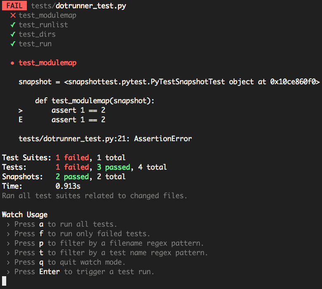322x289 pixels.
Task: Select the red test_modulemap failure heading
Action: coord(47,63)
